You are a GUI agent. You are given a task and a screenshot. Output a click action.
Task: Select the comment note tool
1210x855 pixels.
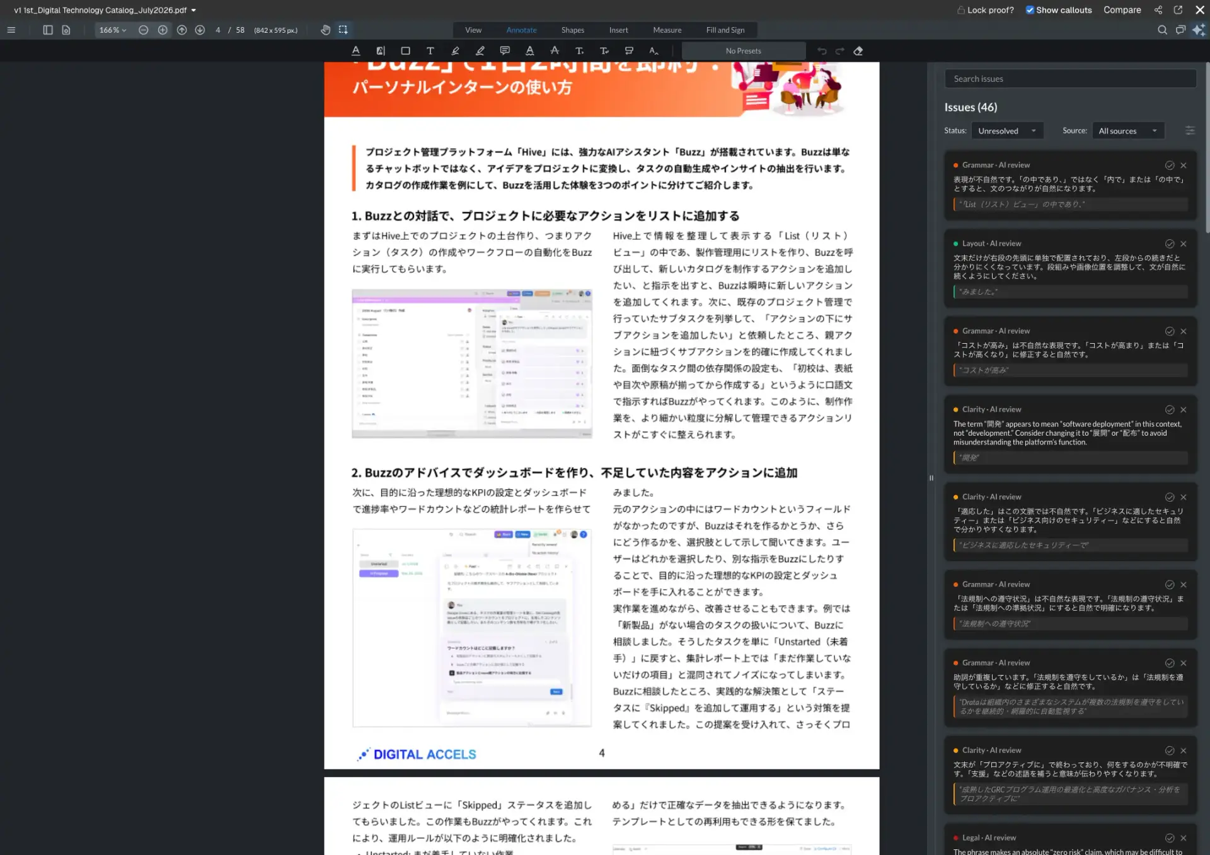coord(505,51)
